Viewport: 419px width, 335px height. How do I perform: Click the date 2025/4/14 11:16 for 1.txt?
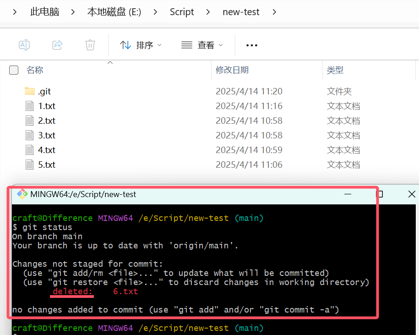coord(249,106)
